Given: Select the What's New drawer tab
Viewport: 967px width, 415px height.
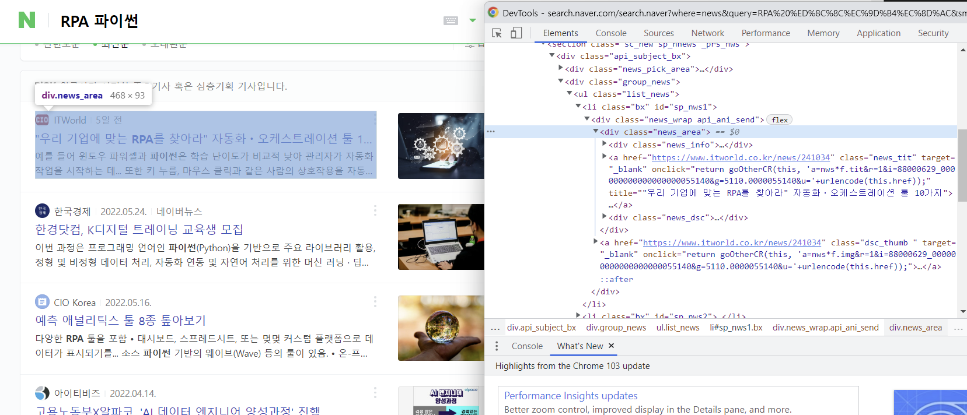Looking at the screenshot, I should [x=579, y=346].
